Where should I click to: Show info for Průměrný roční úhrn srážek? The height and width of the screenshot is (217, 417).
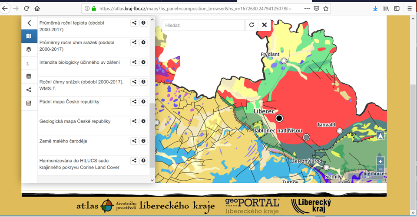click(143, 42)
